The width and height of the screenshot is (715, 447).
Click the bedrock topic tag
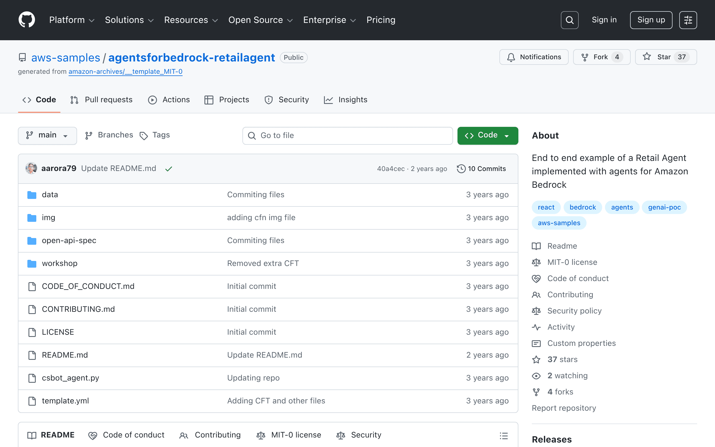coord(583,207)
